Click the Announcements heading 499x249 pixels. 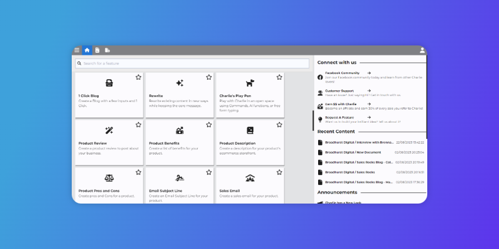pyautogui.click(x=337, y=192)
